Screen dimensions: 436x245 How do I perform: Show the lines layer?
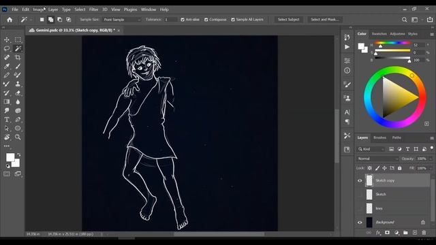tap(360, 208)
